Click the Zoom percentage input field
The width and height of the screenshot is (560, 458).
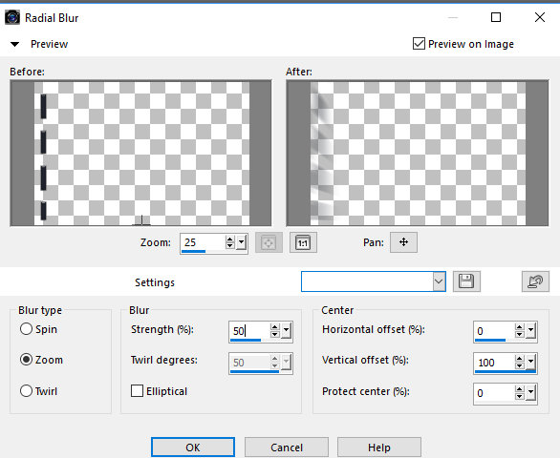[x=203, y=242]
